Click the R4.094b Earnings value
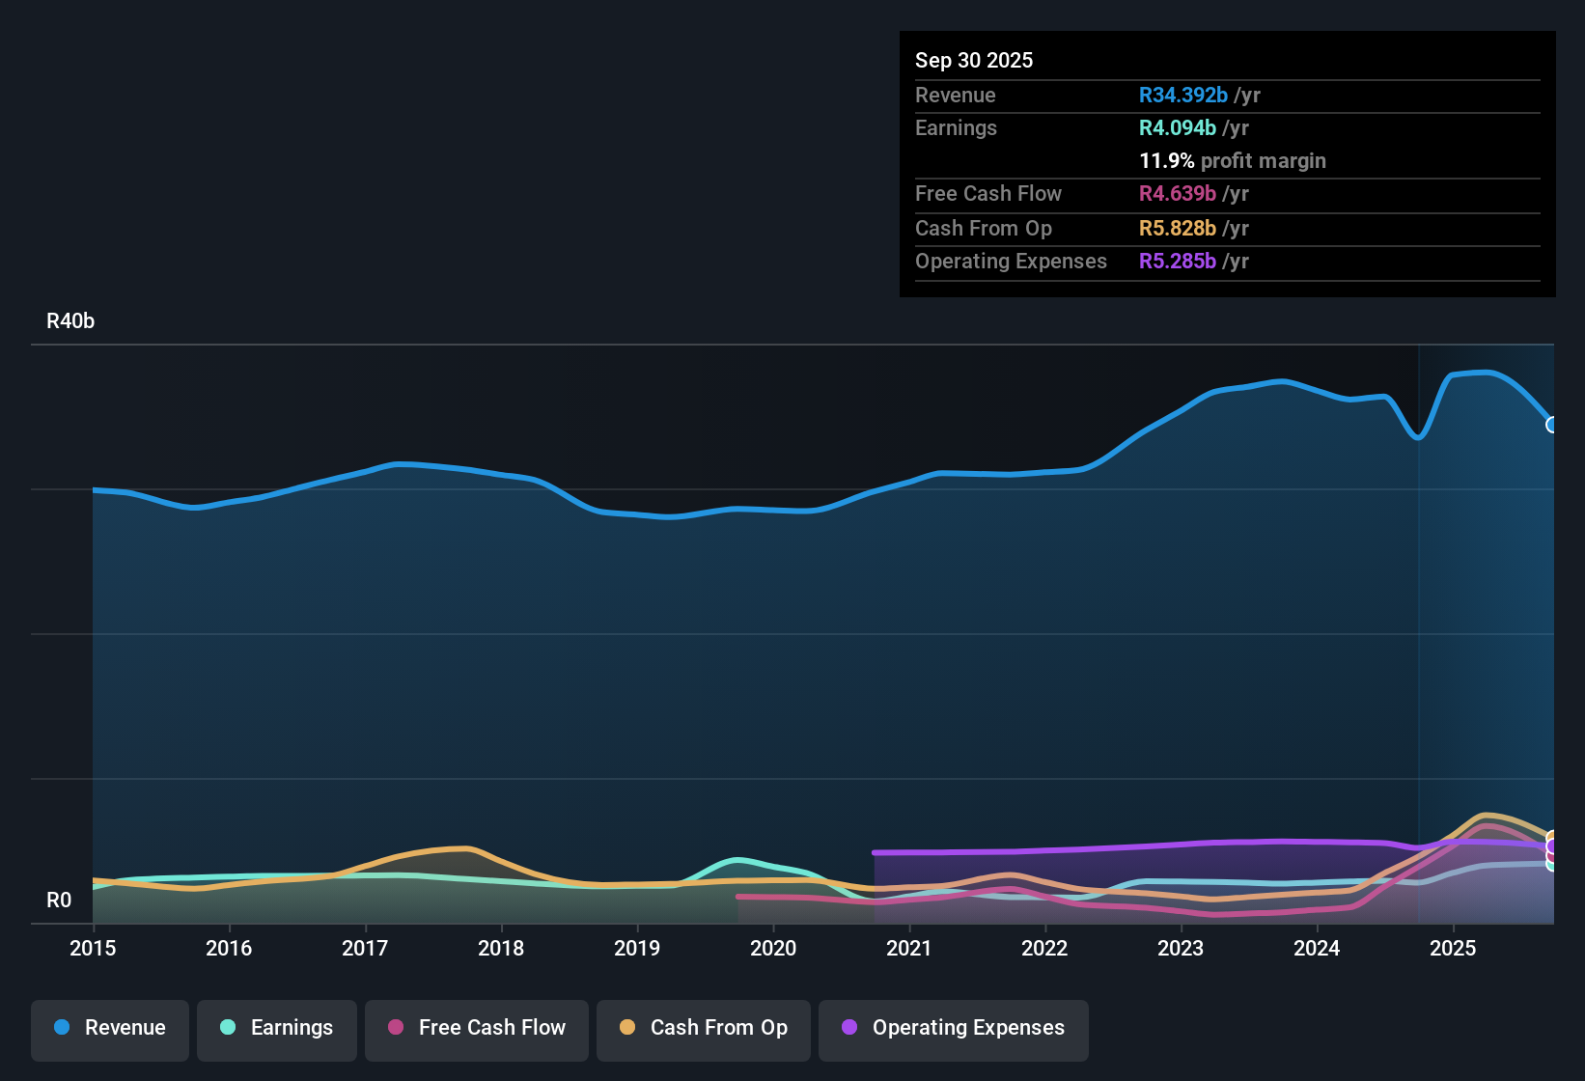This screenshot has height=1081, width=1585. [x=1176, y=127]
